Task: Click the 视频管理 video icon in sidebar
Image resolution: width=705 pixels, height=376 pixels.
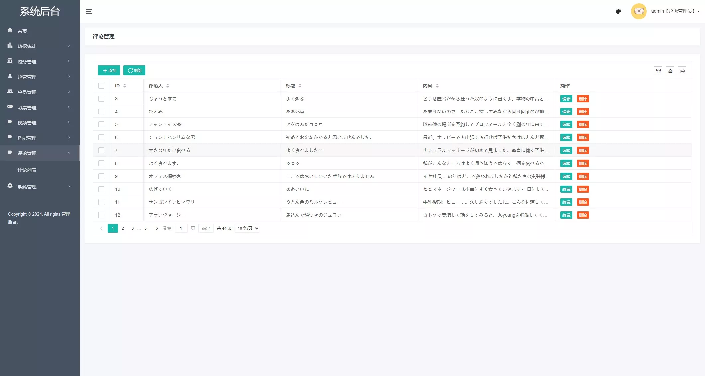Action: (x=10, y=122)
